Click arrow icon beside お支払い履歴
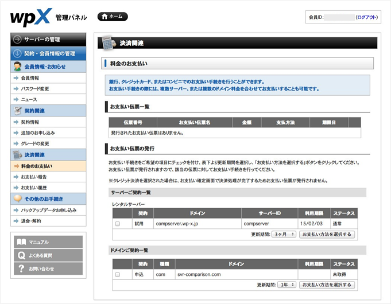Viewport: 391px width, 304px height. point(16,188)
